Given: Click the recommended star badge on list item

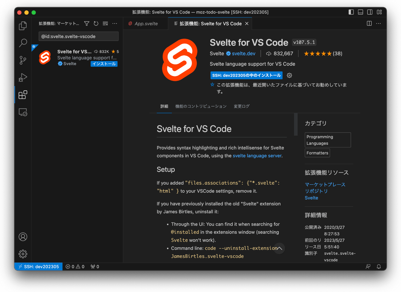Looking at the screenshot, I should (34, 47).
